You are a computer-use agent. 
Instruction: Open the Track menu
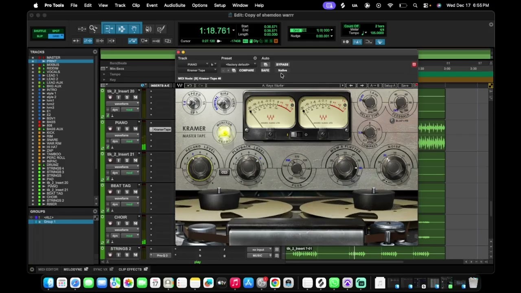pos(120,5)
